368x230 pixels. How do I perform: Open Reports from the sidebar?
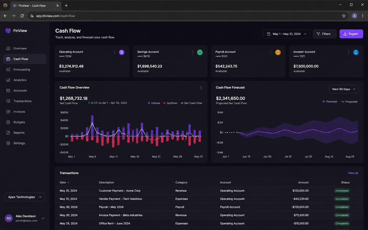click(x=25, y=133)
